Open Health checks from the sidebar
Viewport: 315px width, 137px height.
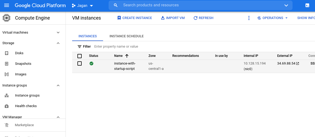26,106
